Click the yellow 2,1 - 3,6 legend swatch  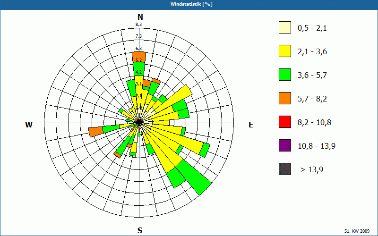coord(285,51)
